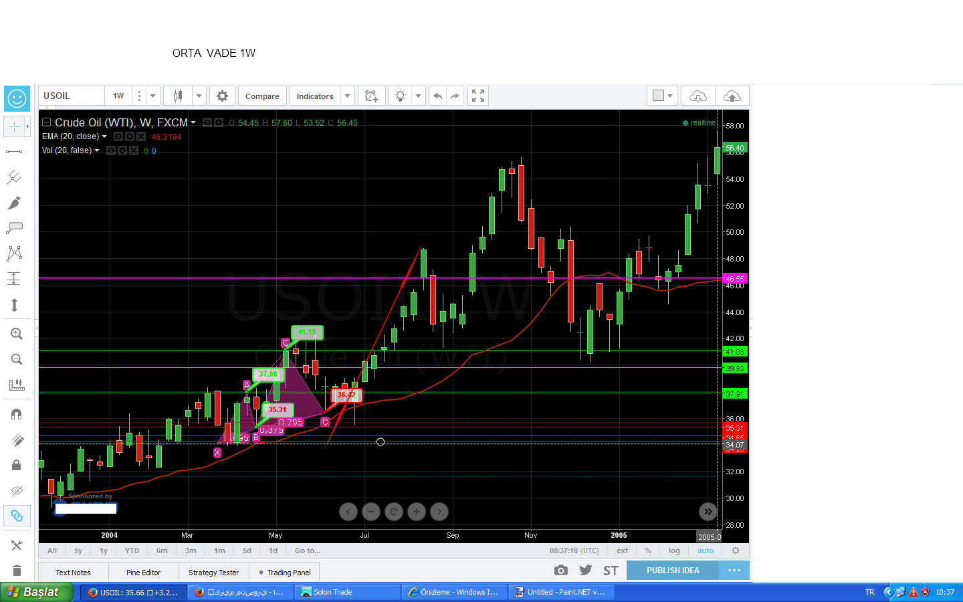Select the 5y time range
This screenshot has width=963, height=602.
[x=78, y=550]
